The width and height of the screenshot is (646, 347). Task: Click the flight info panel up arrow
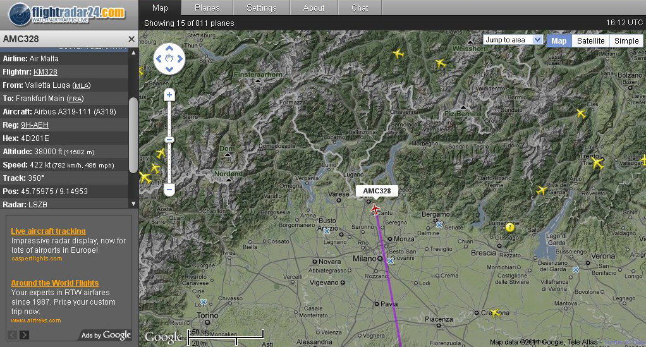[133, 52]
